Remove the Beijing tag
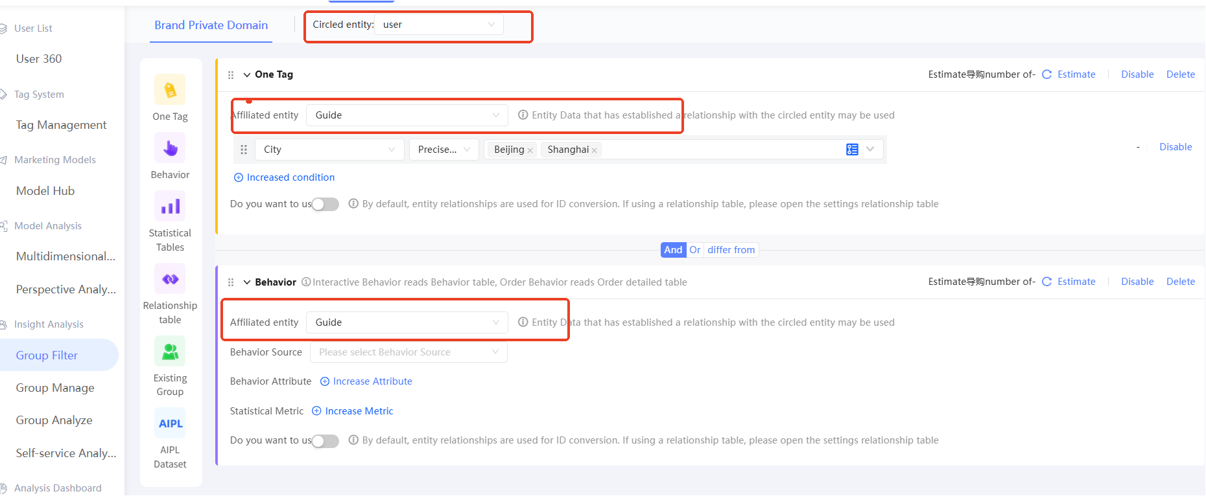Image resolution: width=1206 pixels, height=496 pixels. point(530,150)
